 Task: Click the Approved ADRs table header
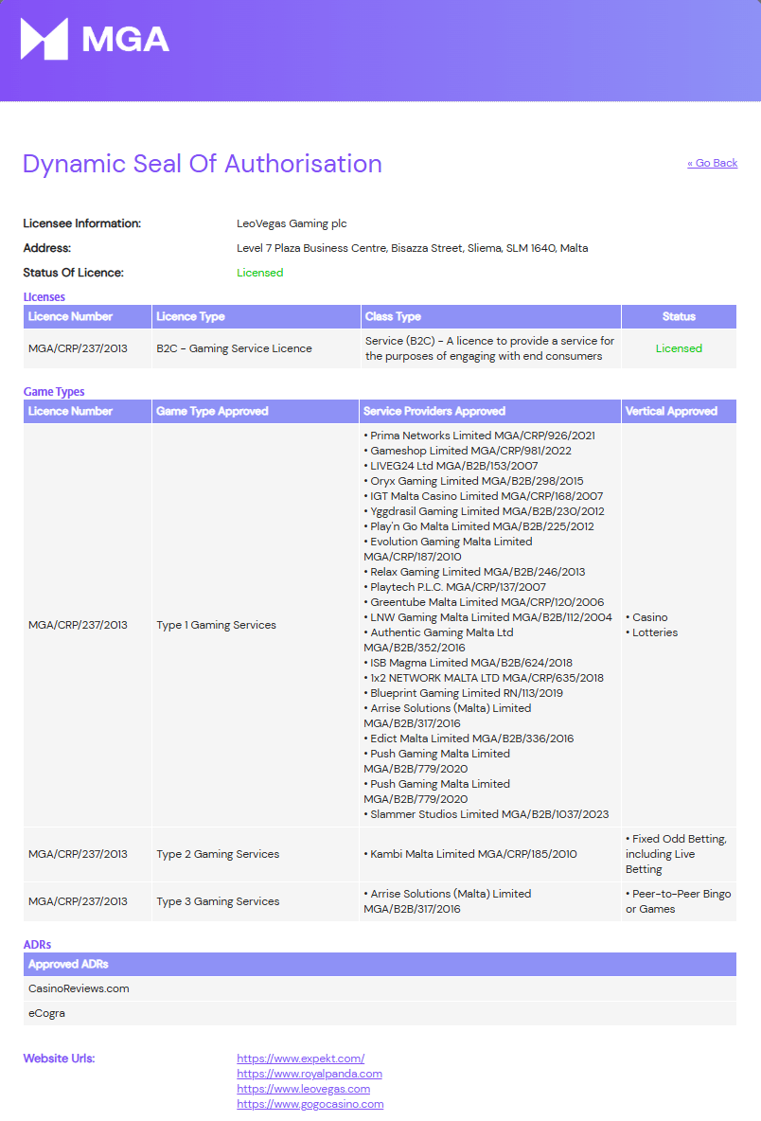[x=380, y=965]
